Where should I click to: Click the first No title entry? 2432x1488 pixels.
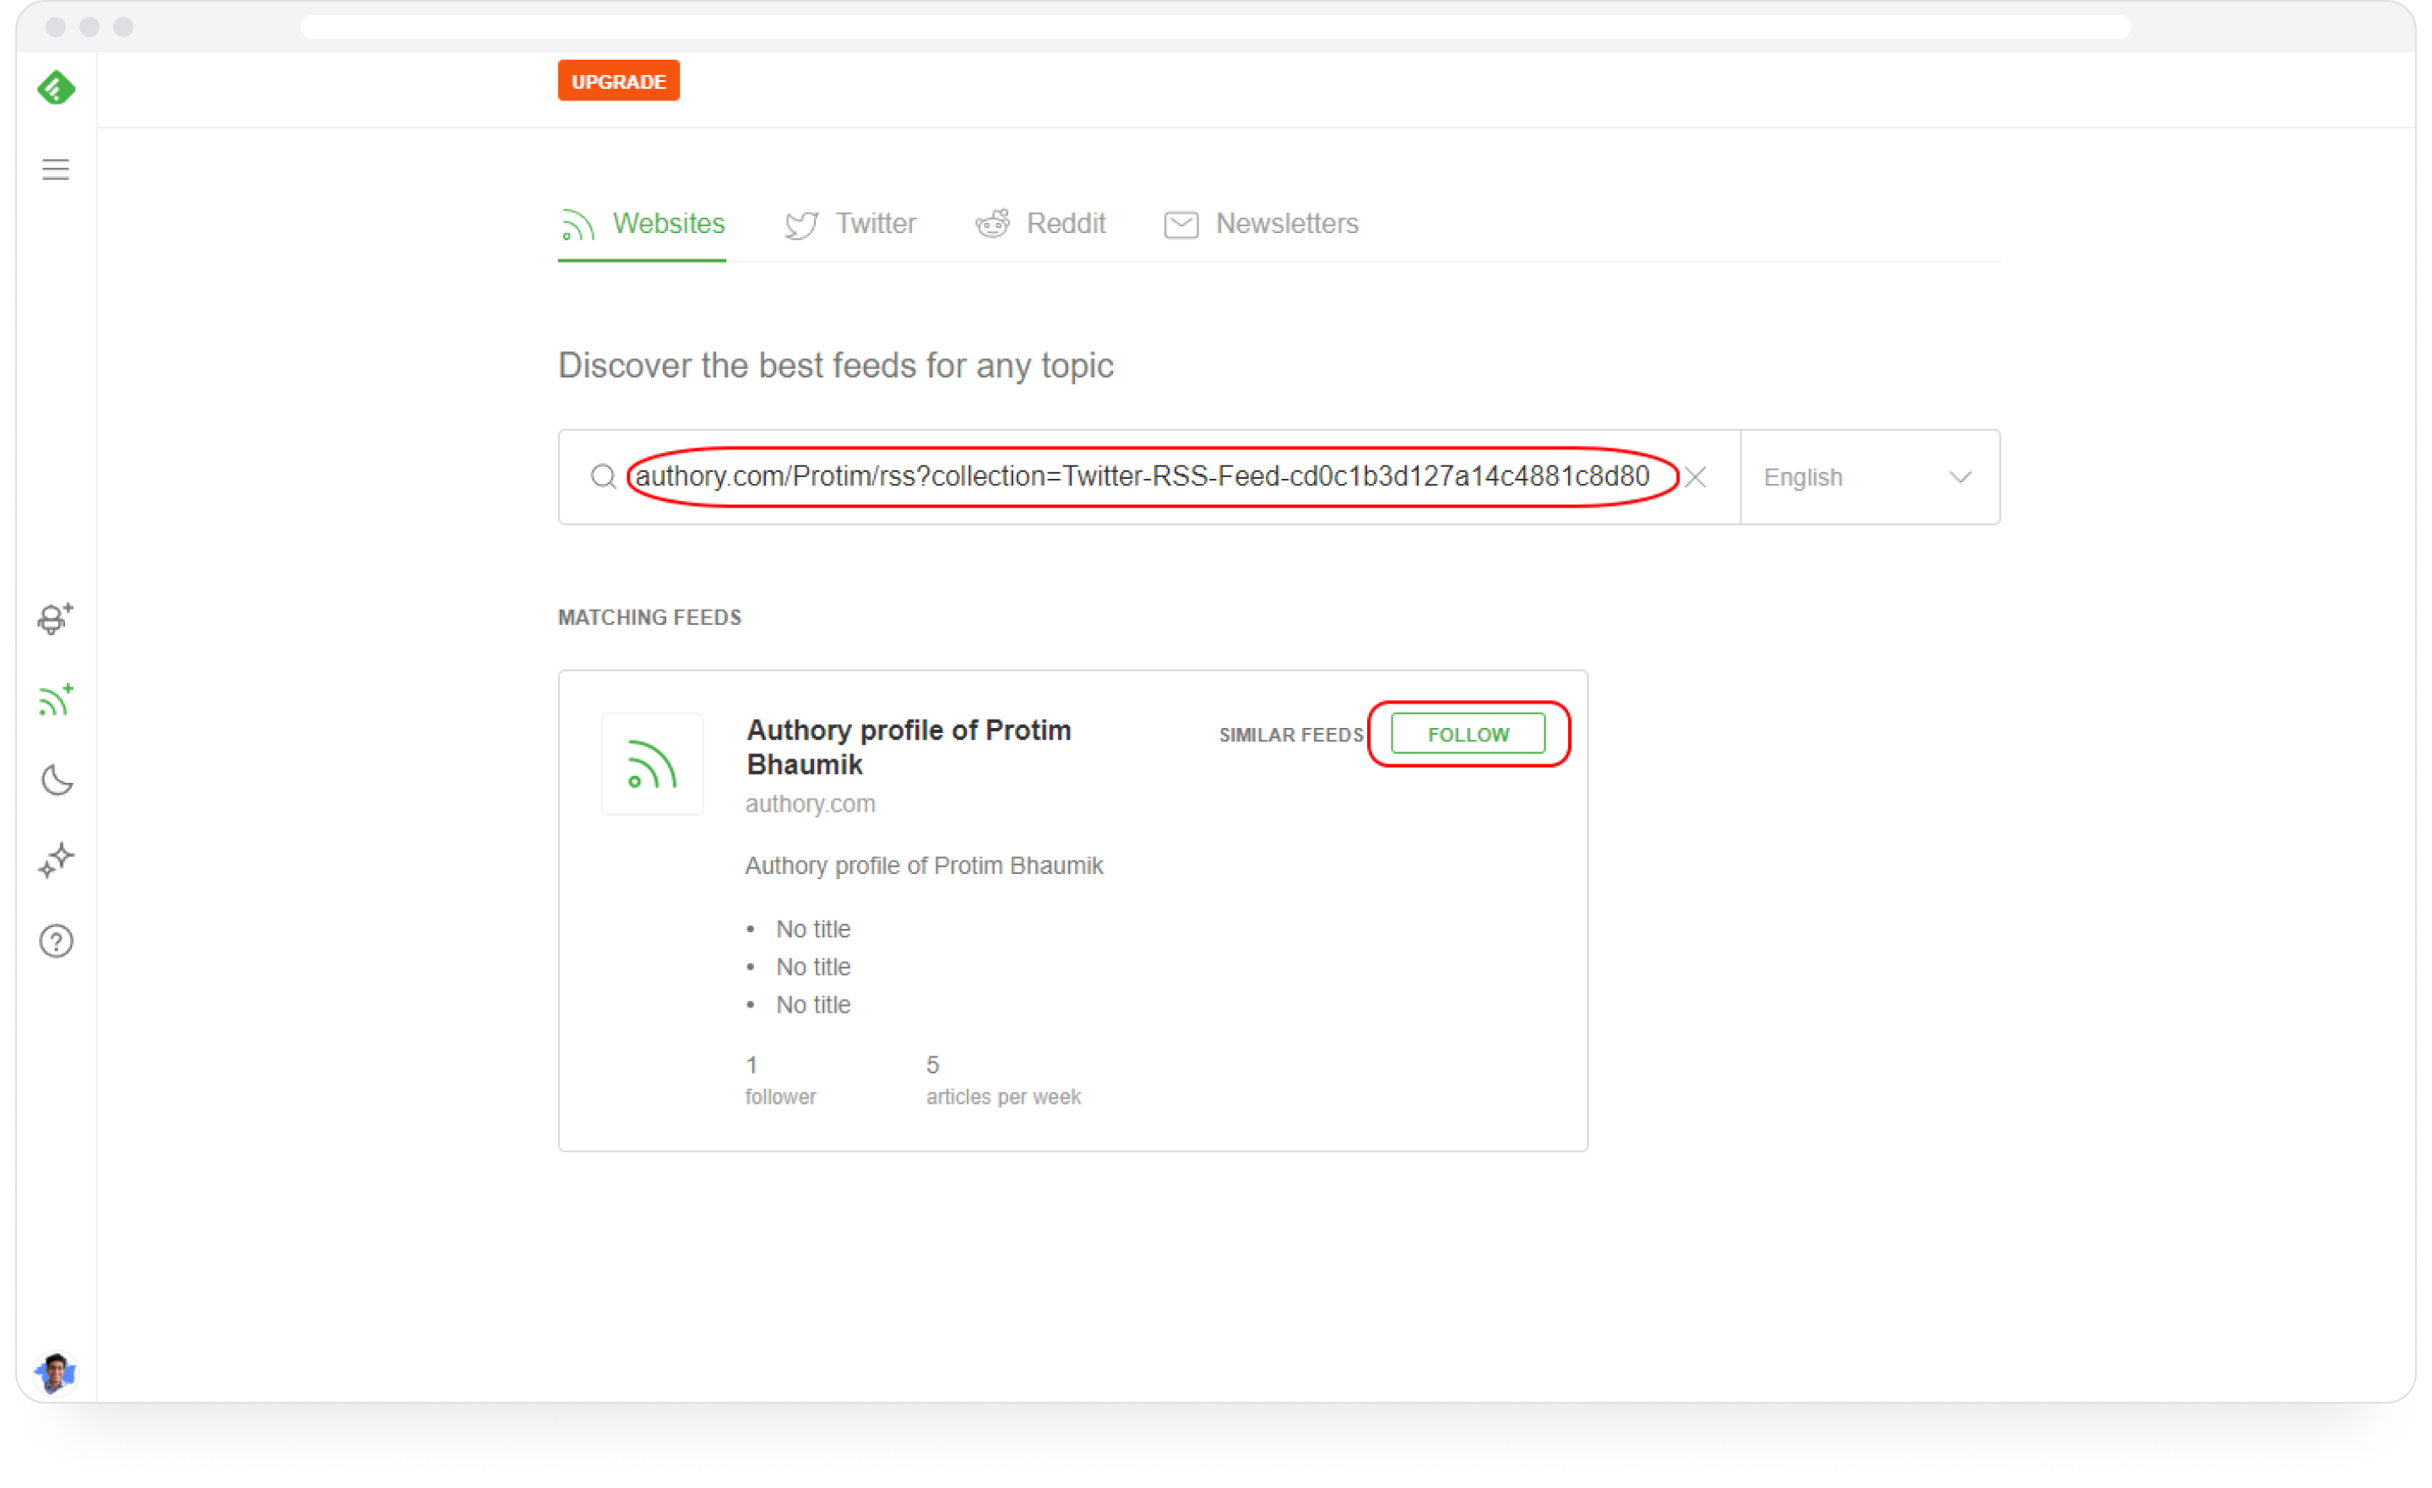[813, 929]
